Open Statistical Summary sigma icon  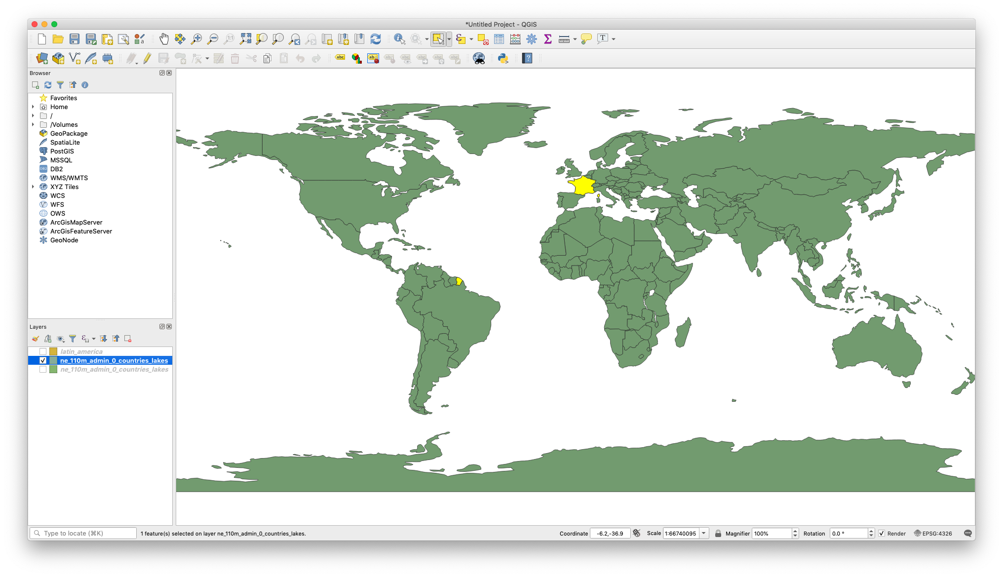click(x=548, y=39)
